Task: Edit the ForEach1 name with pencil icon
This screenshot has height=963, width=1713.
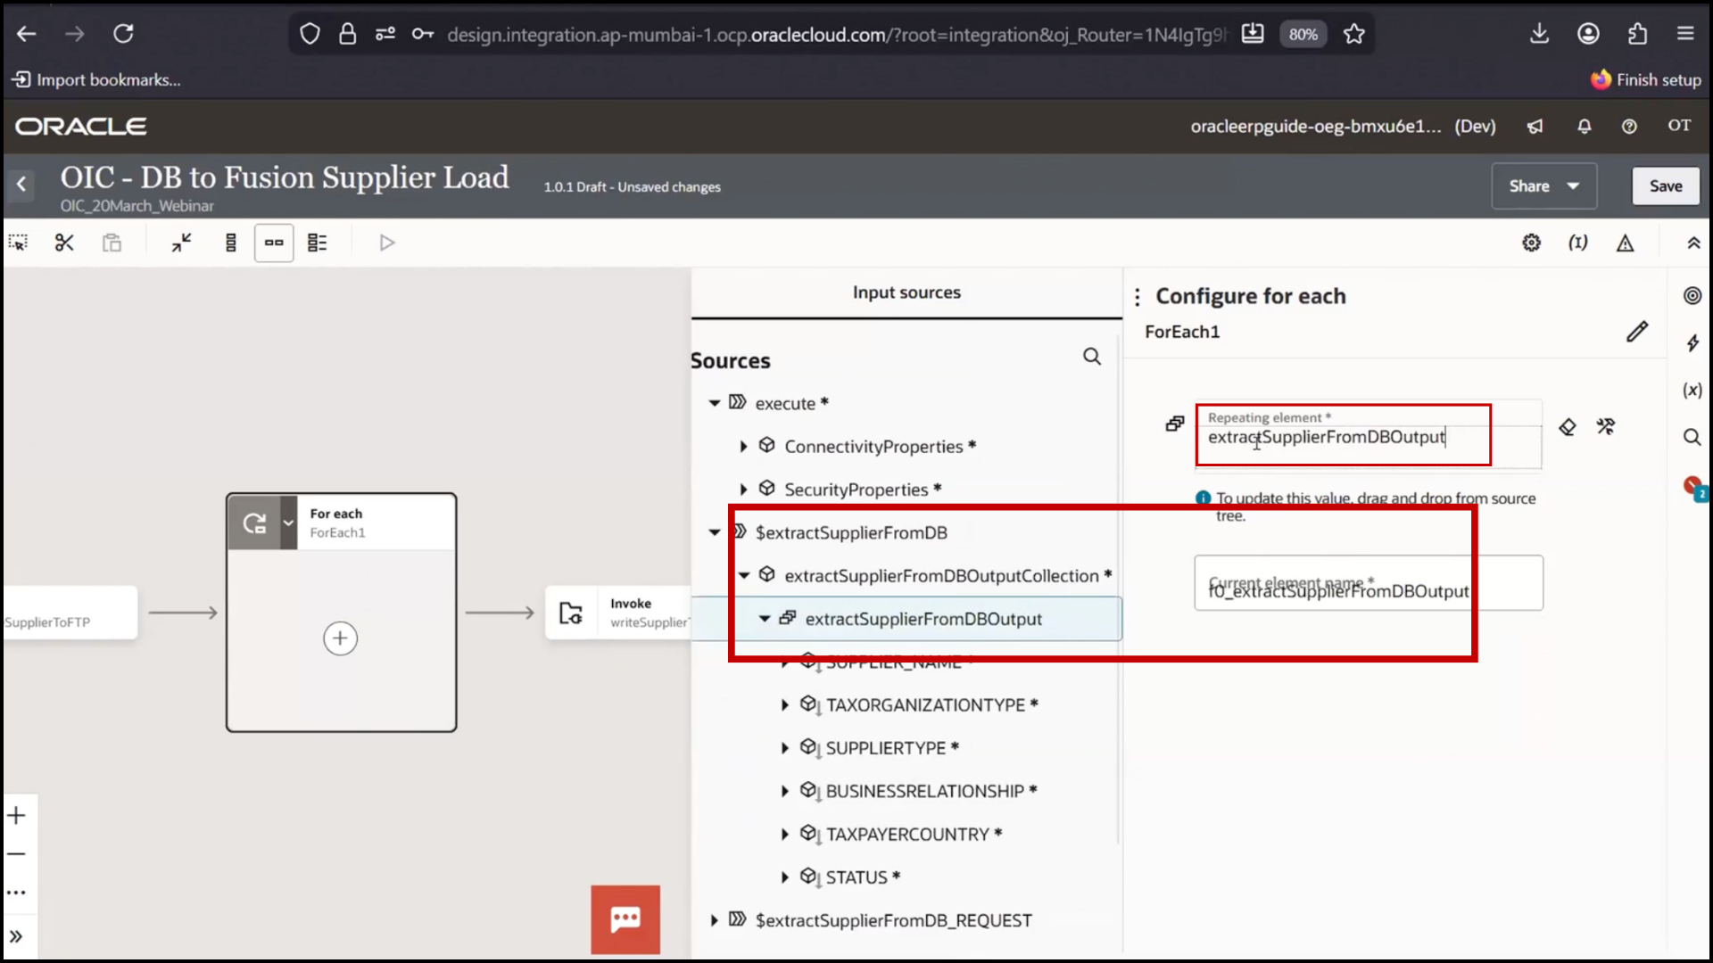Action: (x=1636, y=332)
